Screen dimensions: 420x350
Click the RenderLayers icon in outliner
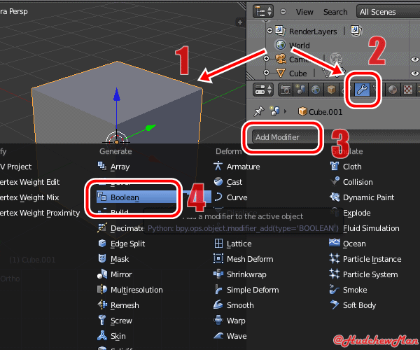280,31
